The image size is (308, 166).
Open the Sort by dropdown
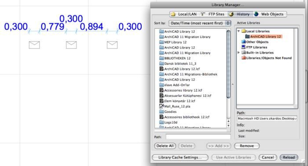coord(200,23)
